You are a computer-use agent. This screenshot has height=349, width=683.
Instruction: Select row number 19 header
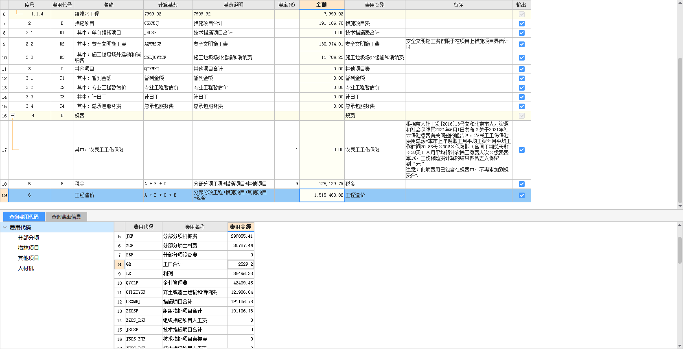[4, 195]
